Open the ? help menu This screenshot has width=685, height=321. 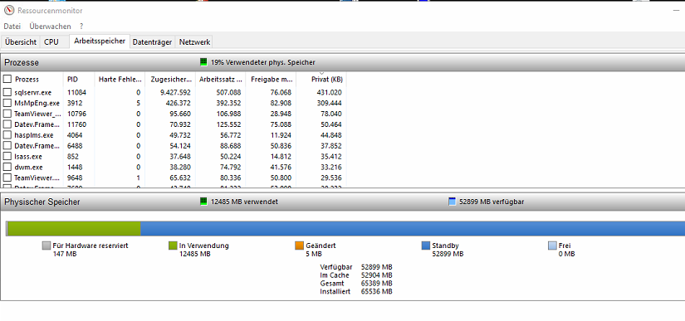(81, 27)
